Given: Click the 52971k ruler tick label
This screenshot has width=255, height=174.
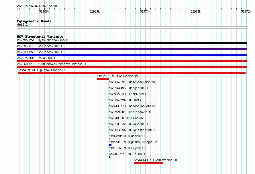Looking at the screenshot, I should point(196,11).
